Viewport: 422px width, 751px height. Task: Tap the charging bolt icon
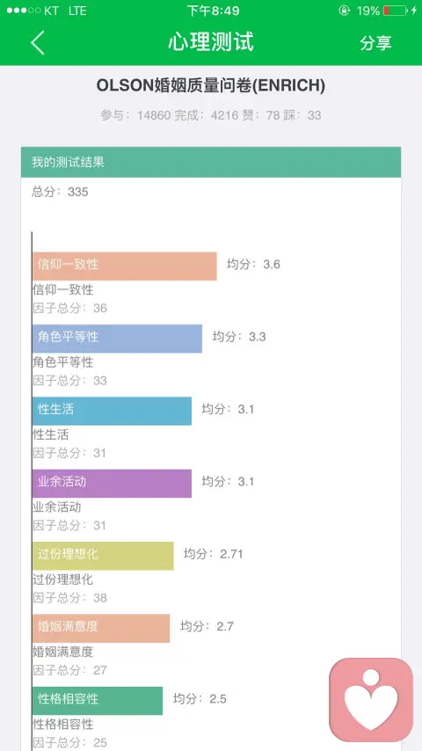pos(414,11)
